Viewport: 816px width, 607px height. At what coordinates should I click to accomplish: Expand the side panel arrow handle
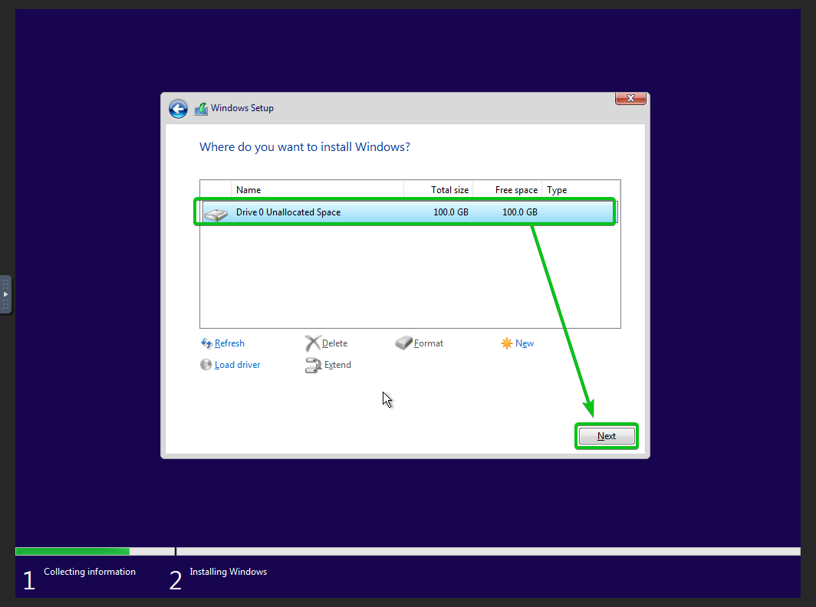click(x=5, y=294)
